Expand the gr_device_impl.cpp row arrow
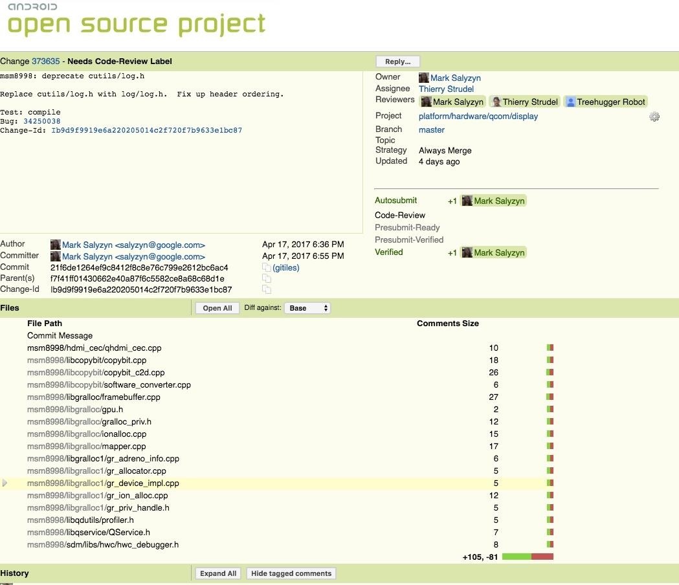This screenshot has width=679, height=585. click(x=5, y=483)
